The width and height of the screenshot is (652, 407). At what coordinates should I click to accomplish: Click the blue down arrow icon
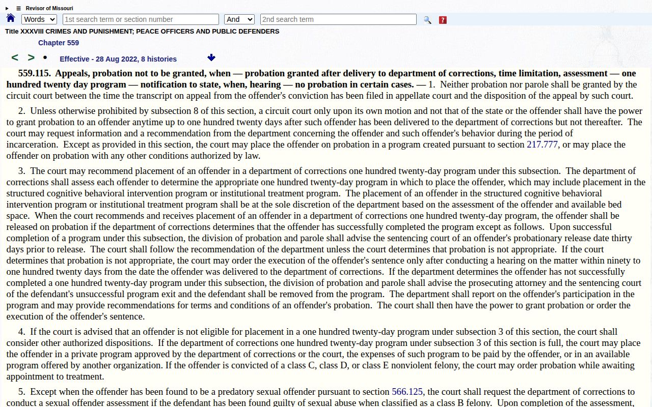[211, 58]
